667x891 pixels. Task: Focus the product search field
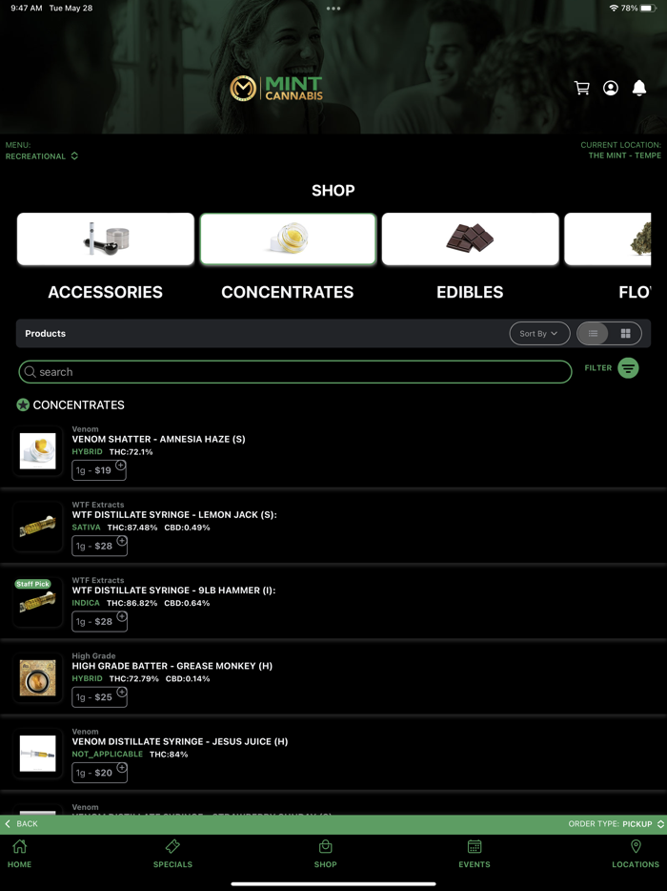tap(295, 372)
